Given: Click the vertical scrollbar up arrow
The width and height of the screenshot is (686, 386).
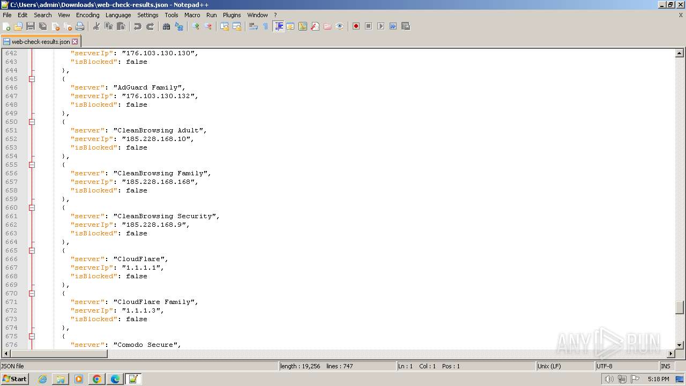Looking at the screenshot, I should 679,53.
